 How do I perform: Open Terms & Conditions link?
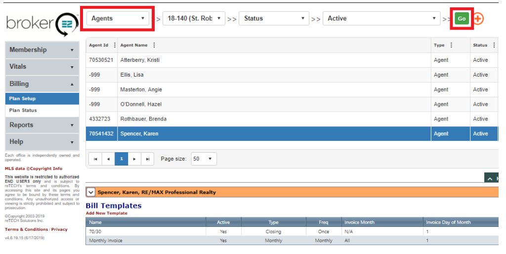coord(26,230)
